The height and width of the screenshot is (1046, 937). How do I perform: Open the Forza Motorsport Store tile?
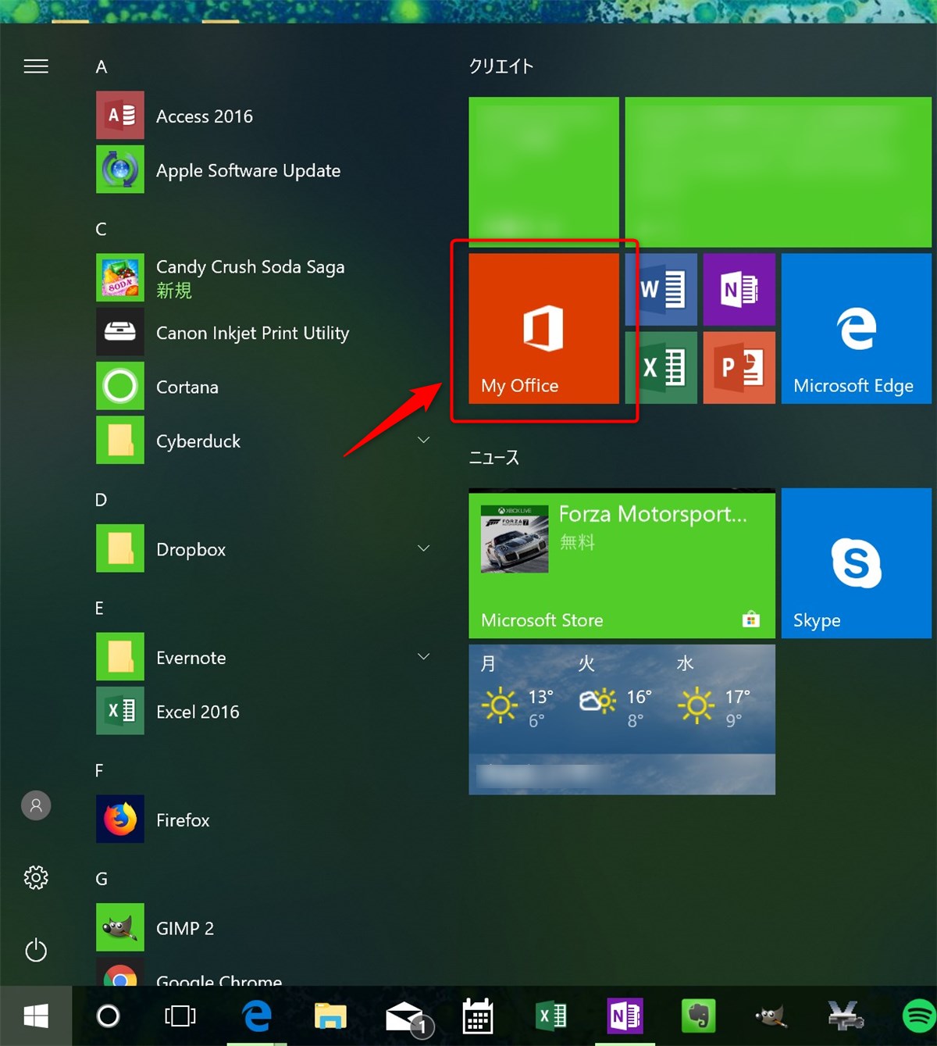pyautogui.click(x=622, y=562)
